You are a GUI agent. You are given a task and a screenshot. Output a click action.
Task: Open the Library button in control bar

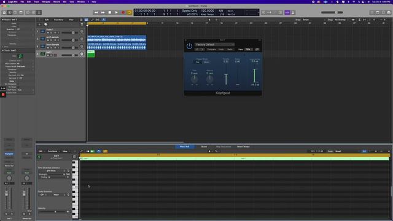(4, 12)
